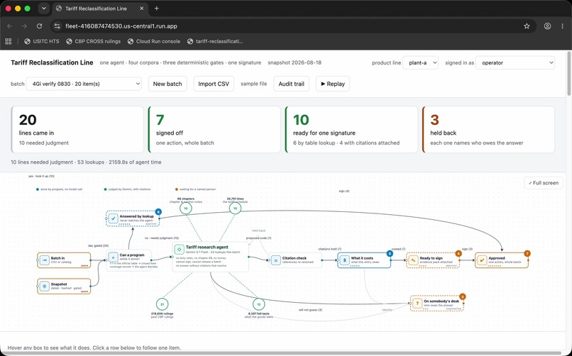The height and width of the screenshot is (356, 572).
Task: Open the Audit trail
Action: 291,84
